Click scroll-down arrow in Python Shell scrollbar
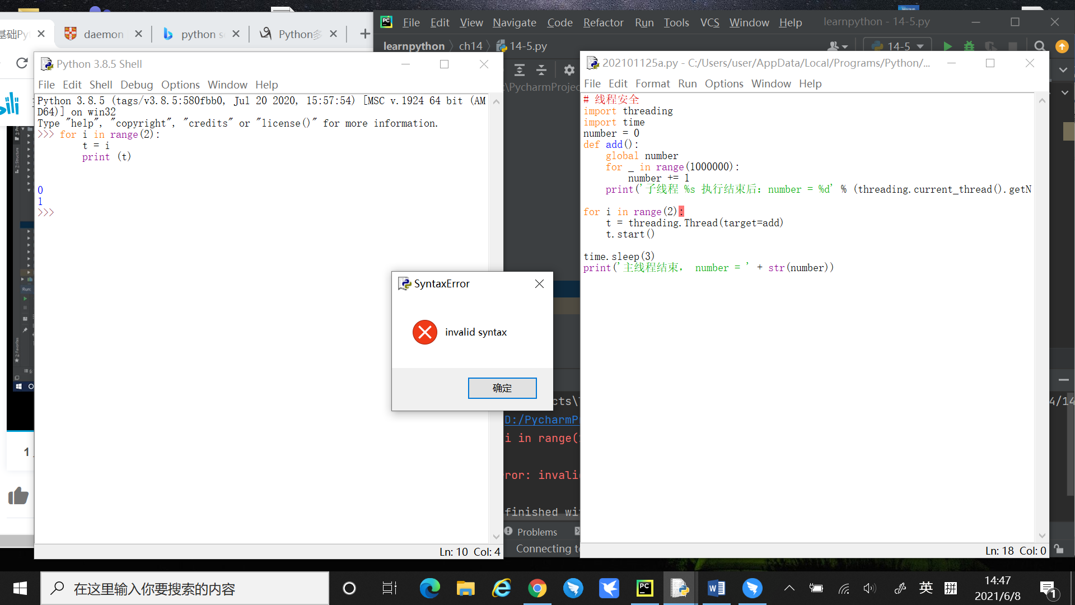The width and height of the screenshot is (1075, 605). (496, 536)
